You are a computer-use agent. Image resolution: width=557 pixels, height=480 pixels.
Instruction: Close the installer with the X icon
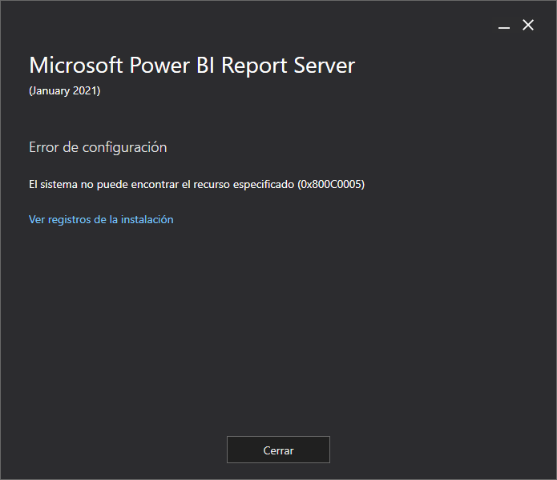pos(528,26)
